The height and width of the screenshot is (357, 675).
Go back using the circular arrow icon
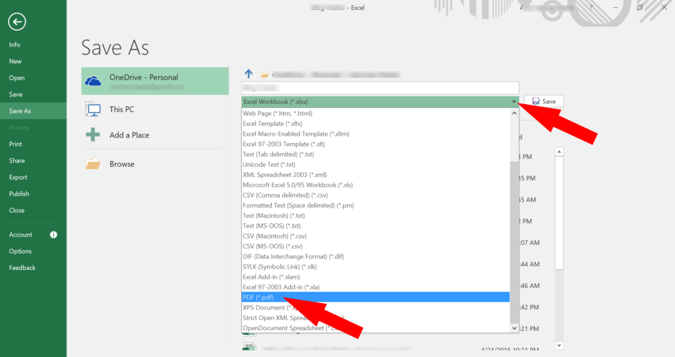coord(16,22)
